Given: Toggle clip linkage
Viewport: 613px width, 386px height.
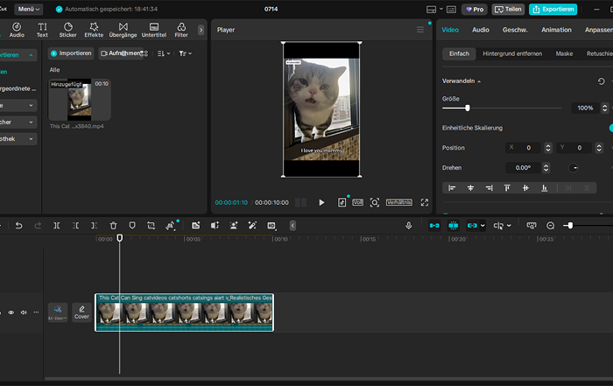Looking at the screenshot, I should pos(472,226).
